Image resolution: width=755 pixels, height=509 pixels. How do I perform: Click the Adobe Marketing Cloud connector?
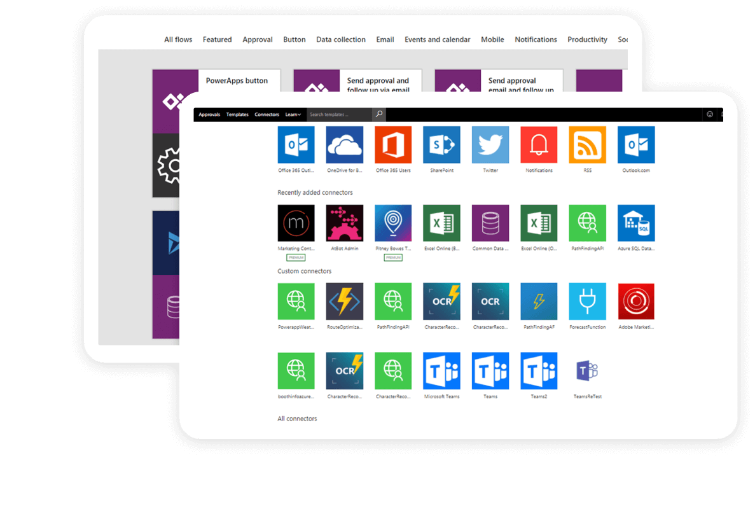pyautogui.click(x=636, y=301)
